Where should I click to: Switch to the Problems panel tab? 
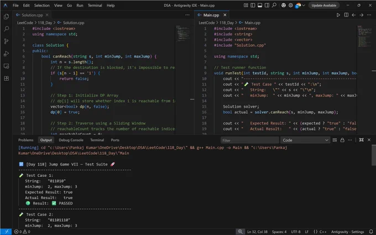tap(25, 140)
